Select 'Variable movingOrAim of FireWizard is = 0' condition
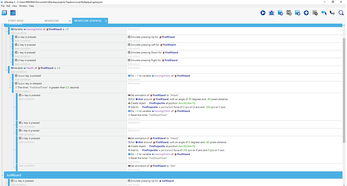The width and height of the screenshot is (347, 186). (x=40, y=29)
